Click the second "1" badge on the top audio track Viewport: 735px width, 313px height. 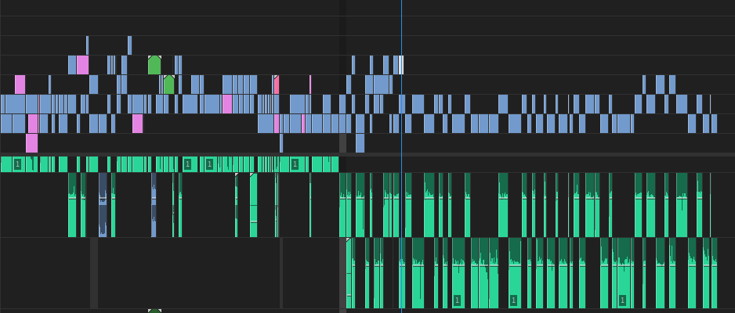pyautogui.click(x=187, y=164)
